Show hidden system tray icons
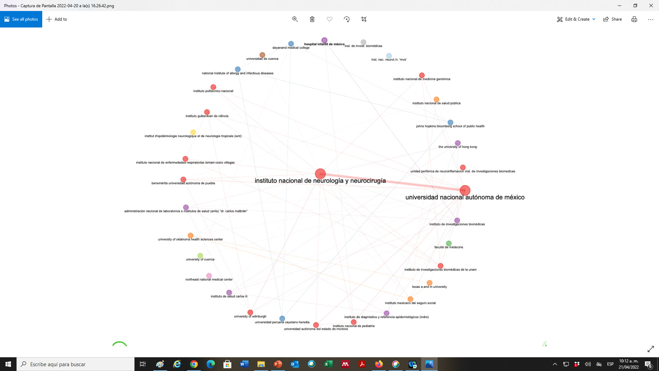The height and width of the screenshot is (371, 659). 555,364
